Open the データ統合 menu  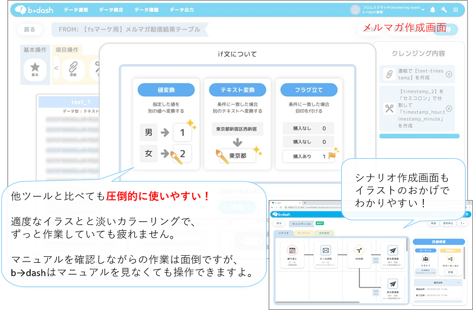point(111,10)
